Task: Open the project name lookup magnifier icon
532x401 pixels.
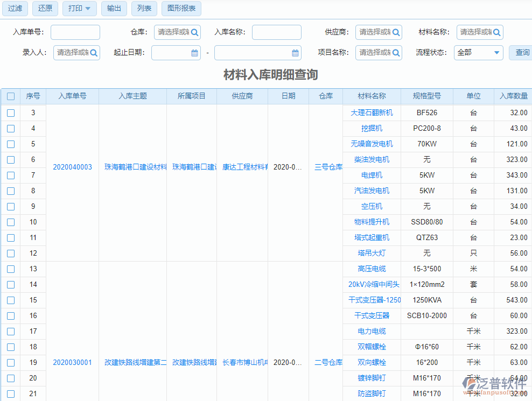Action: click(x=397, y=53)
